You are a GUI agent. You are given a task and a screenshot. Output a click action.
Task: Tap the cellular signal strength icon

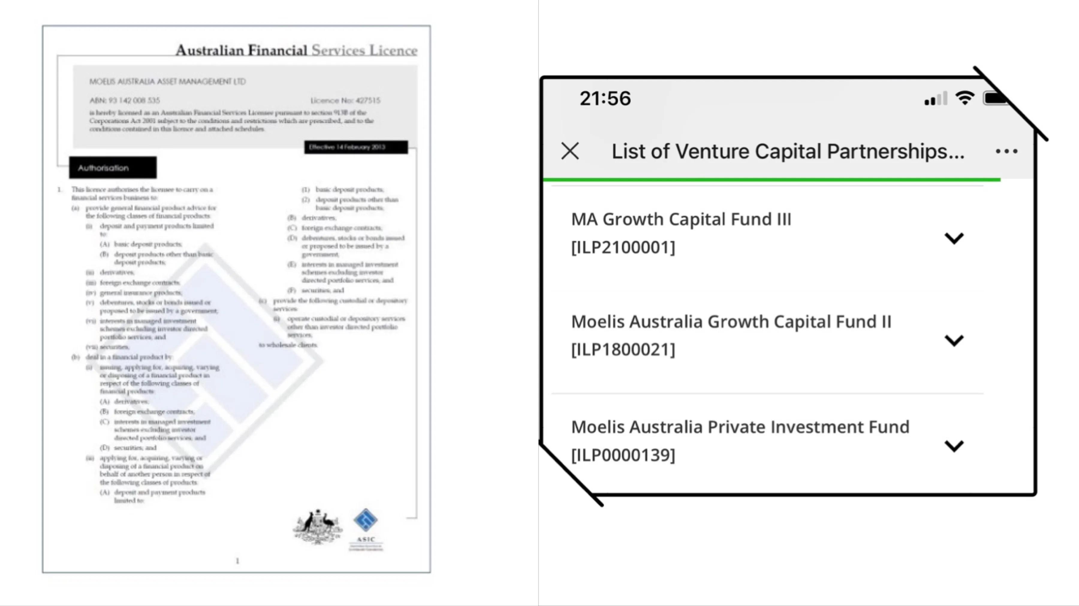tap(935, 99)
